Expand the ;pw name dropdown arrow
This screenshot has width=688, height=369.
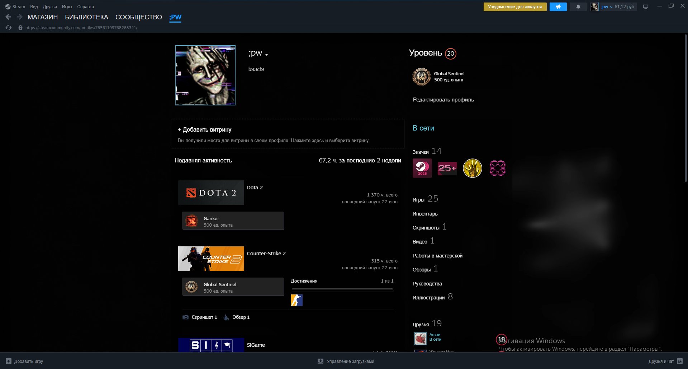(x=266, y=55)
